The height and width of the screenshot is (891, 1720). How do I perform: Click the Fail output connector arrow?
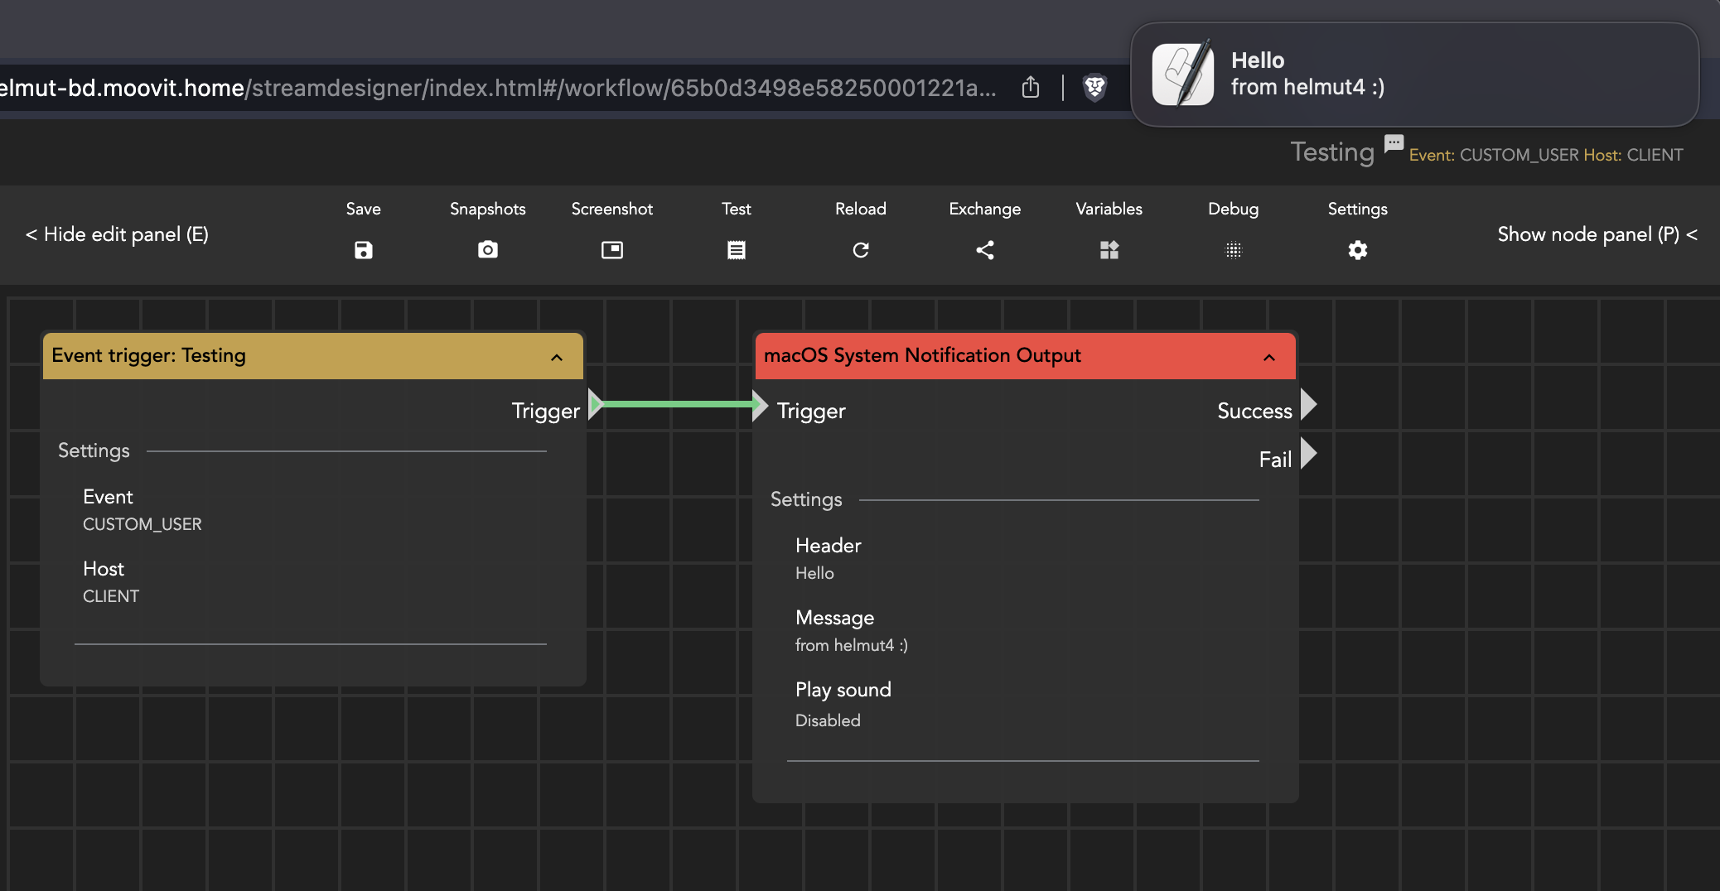1308,454
